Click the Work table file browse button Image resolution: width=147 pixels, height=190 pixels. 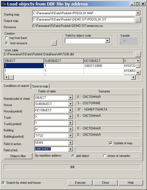click(x=138, y=54)
